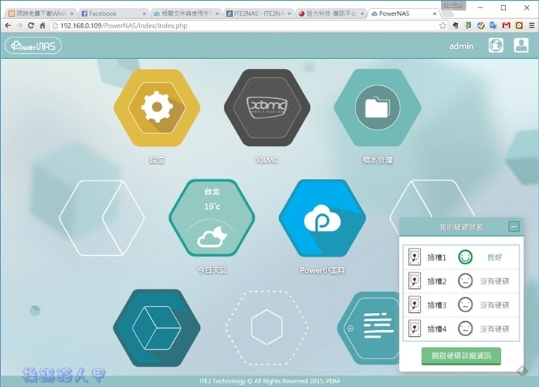Open the 今日天氣 Taipei weather widget
This screenshot has height=387, width=539.
pos(212,218)
